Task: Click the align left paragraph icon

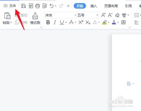Action: point(136,22)
